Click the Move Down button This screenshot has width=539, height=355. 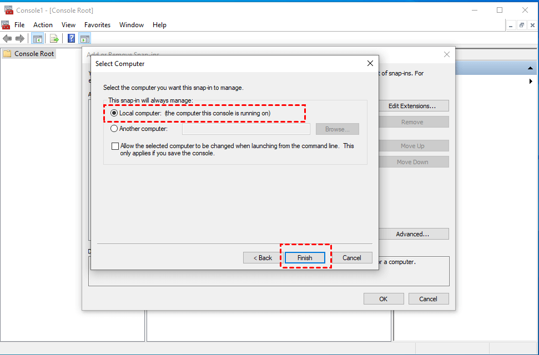click(x=414, y=162)
